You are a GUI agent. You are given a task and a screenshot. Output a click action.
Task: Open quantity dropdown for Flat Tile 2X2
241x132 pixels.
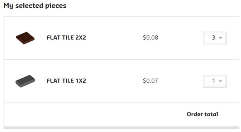(215, 38)
